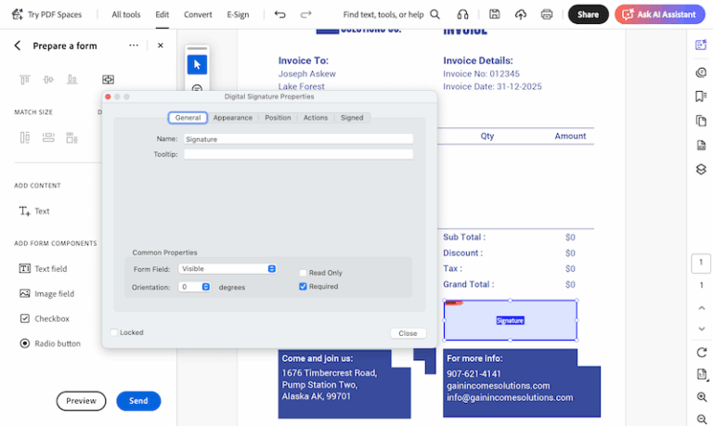Open the Form Field visibility dropdown
Screen dimensions: 713x426
pos(227,269)
